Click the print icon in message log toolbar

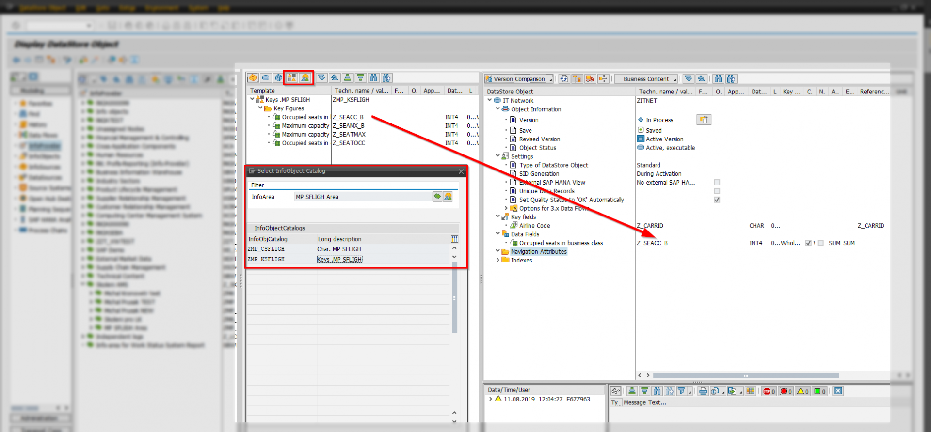(x=703, y=391)
